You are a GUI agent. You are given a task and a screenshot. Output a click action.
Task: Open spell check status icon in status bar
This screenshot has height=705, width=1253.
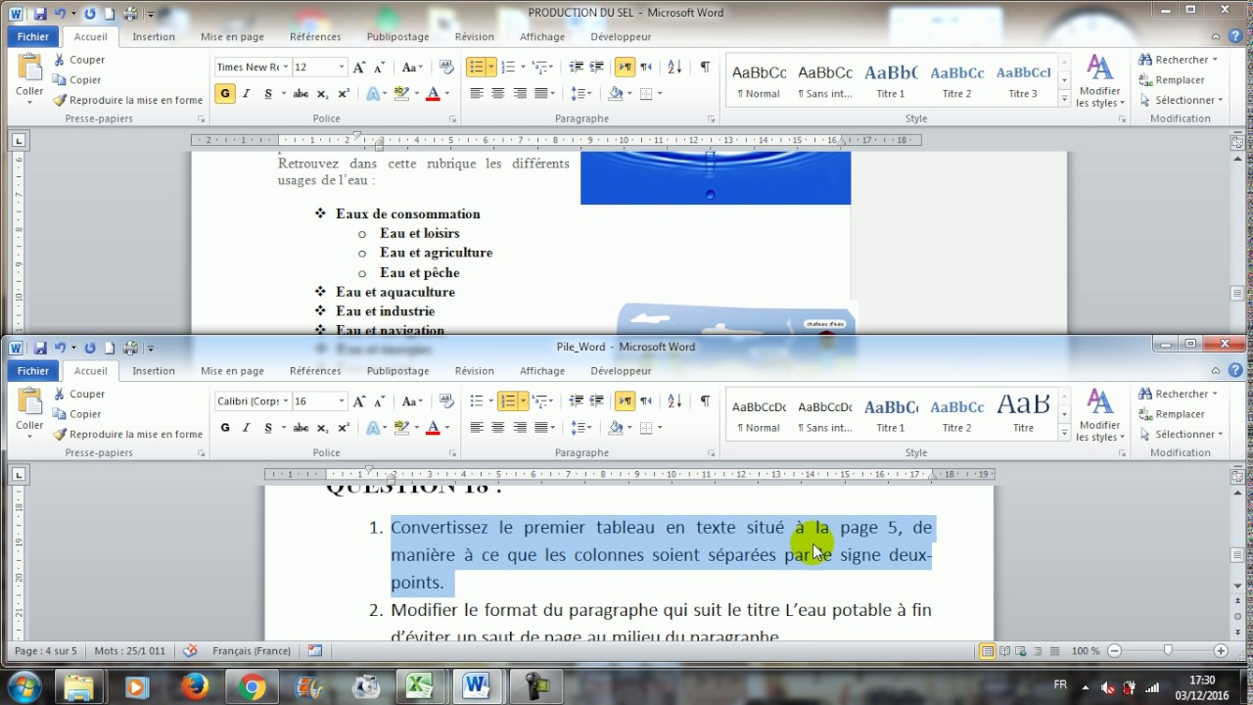(x=190, y=650)
